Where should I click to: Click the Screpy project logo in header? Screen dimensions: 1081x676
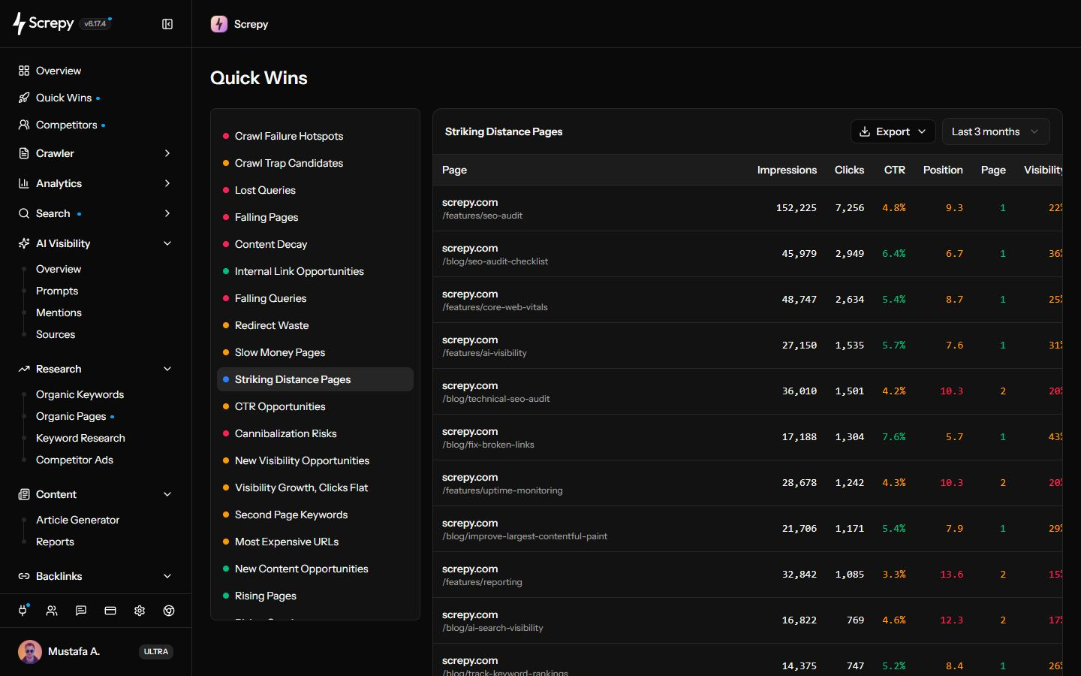coord(219,24)
